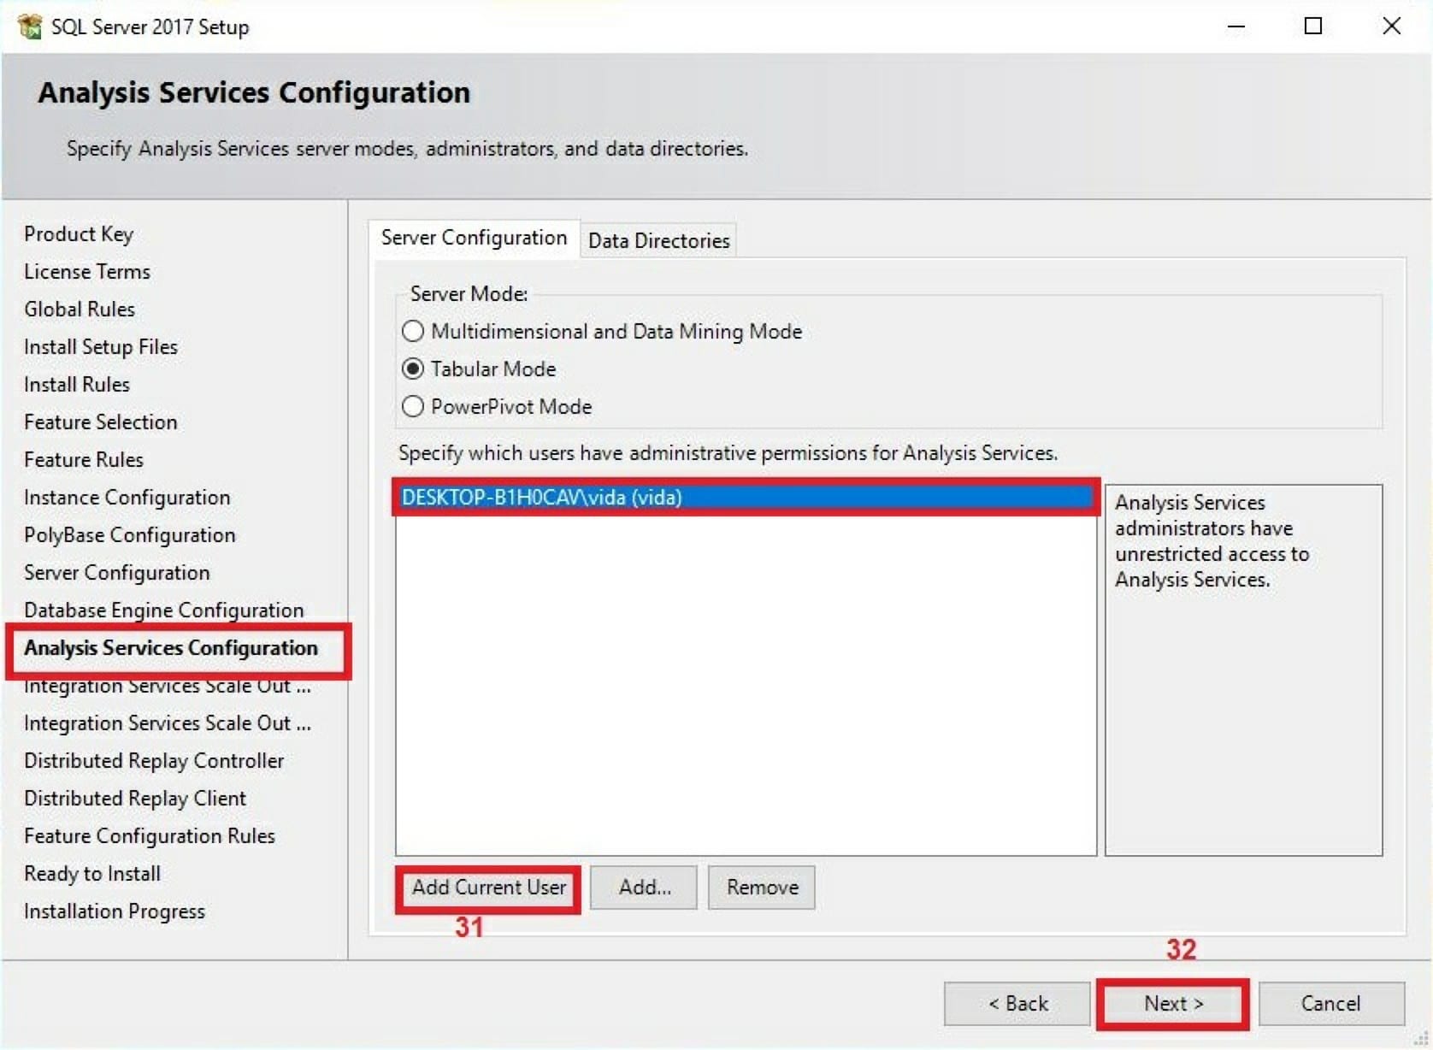
Task: Click the Product Key step
Action: 79,234
